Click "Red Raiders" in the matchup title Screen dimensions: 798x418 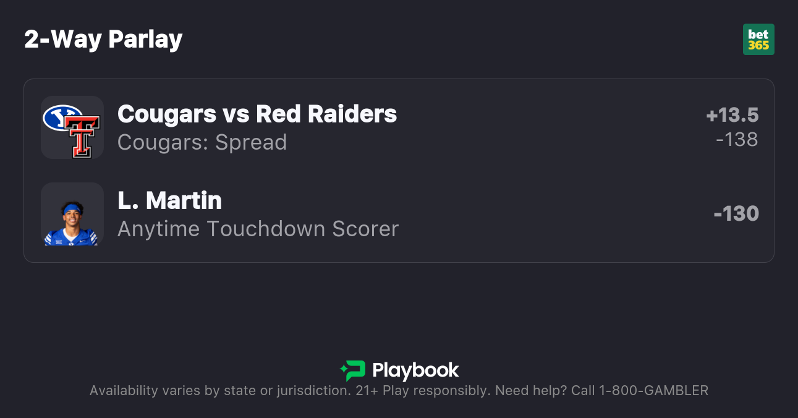[326, 114]
